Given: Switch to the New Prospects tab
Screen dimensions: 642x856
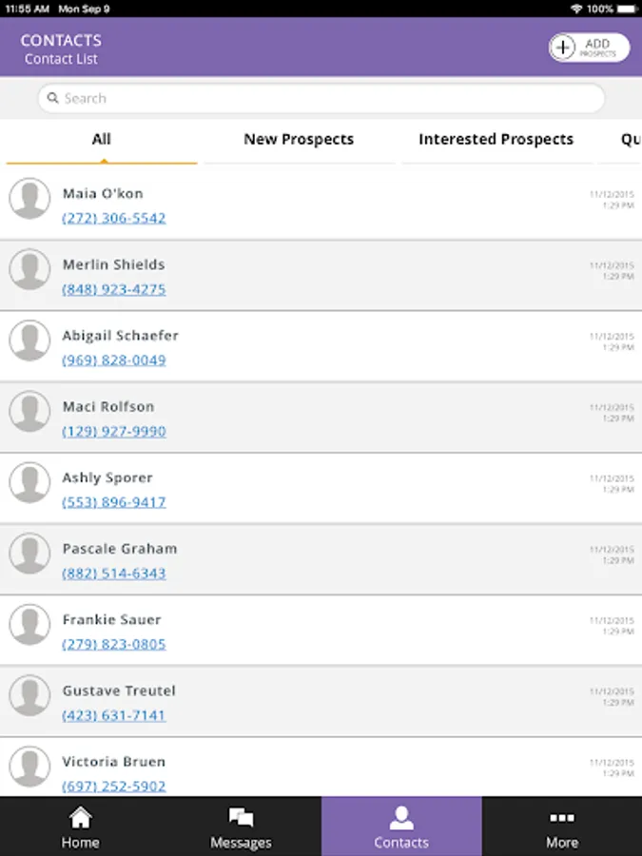Looking at the screenshot, I should (299, 140).
